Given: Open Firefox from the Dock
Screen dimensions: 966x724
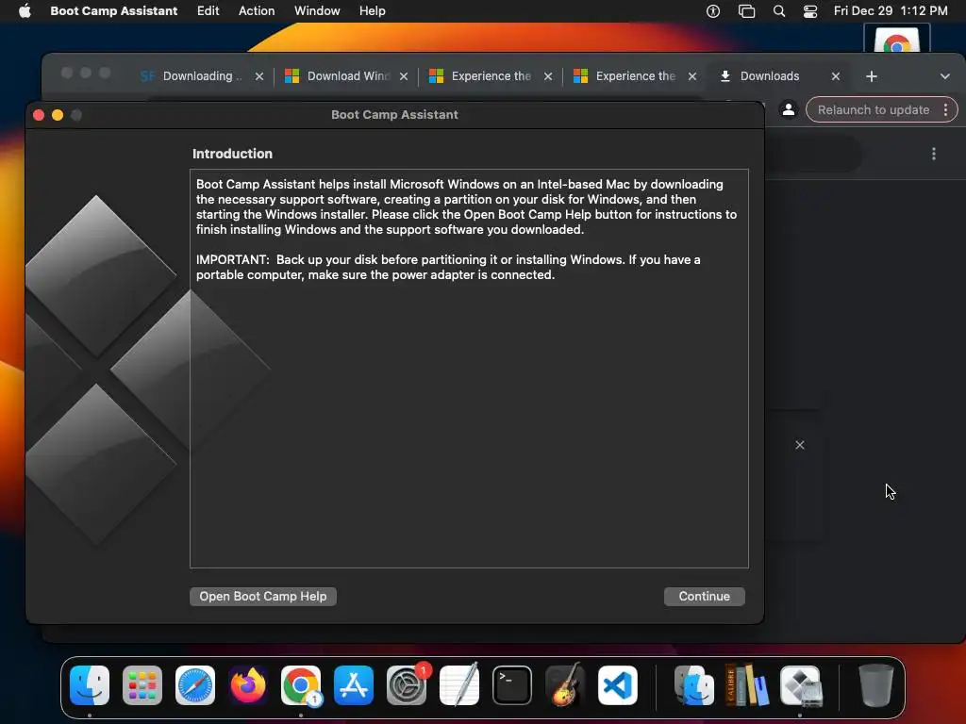Looking at the screenshot, I should (248, 685).
